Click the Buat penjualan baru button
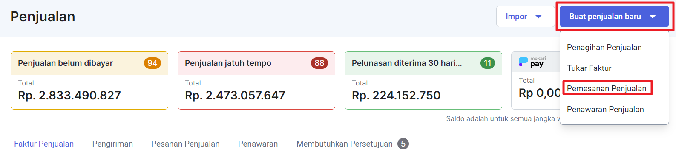 click(614, 17)
